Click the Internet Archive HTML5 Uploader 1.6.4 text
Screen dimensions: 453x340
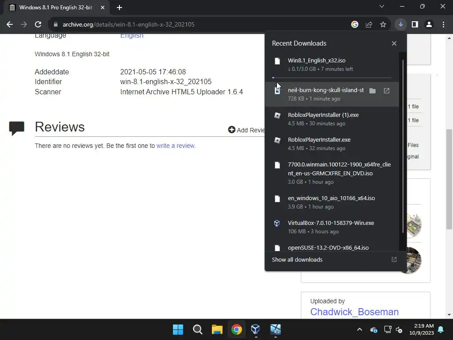pos(181,92)
